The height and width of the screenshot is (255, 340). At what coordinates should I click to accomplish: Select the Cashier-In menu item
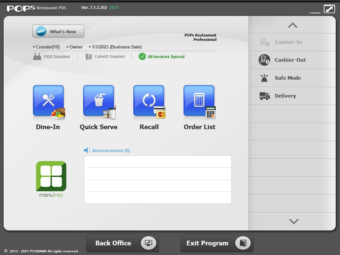(288, 42)
